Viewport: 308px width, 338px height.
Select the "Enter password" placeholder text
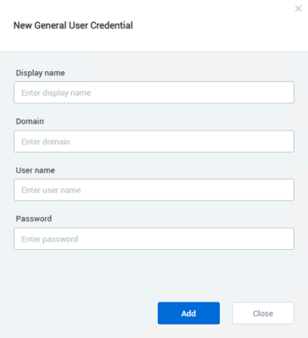tap(50, 239)
